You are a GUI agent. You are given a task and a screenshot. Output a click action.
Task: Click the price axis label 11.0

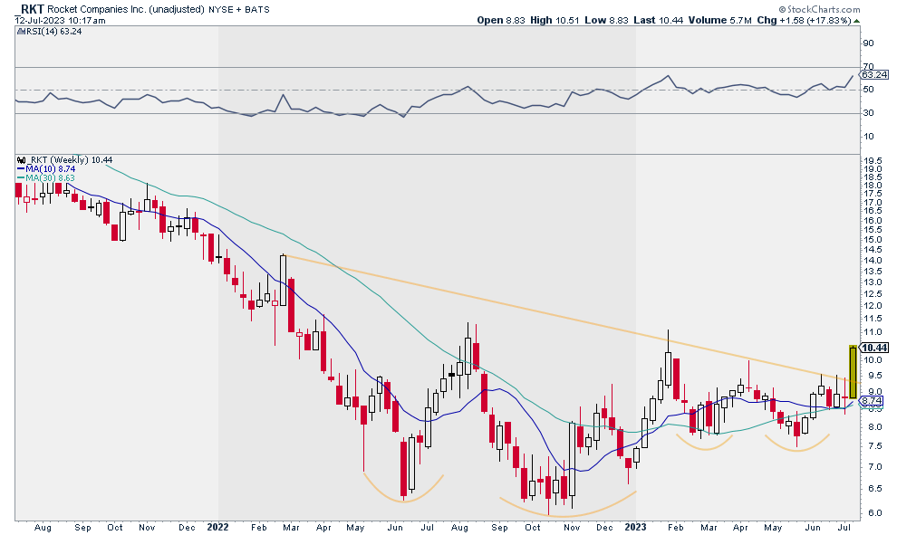[873, 332]
